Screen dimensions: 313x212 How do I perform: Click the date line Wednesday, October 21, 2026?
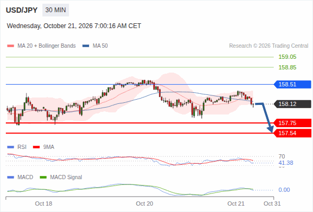[x=74, y=26]
